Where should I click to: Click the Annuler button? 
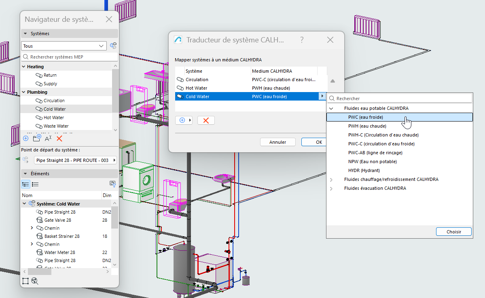(277, 142)
